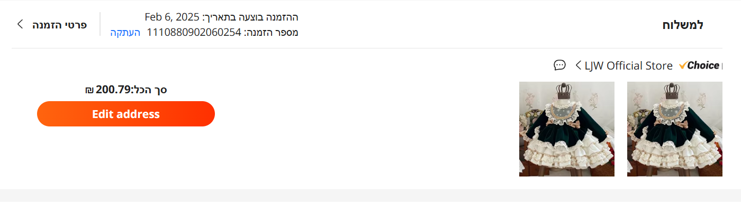
Task: Open the left dress product thumbnail
Action: click(x=567, y=129)
